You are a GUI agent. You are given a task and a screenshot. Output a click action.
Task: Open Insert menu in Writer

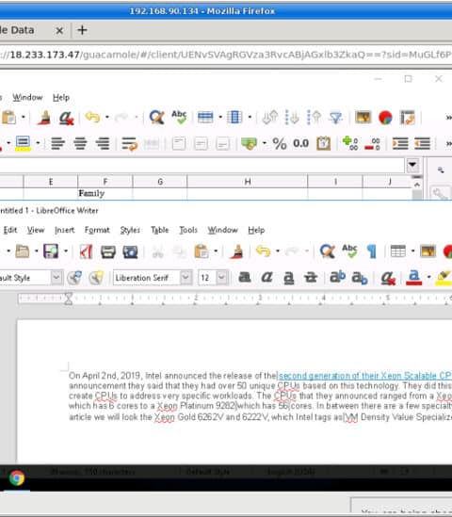[x=64, y=230]
